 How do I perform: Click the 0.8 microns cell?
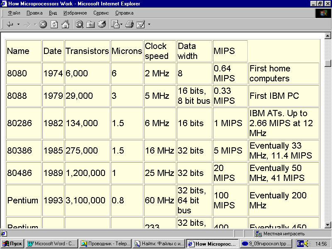127,200
